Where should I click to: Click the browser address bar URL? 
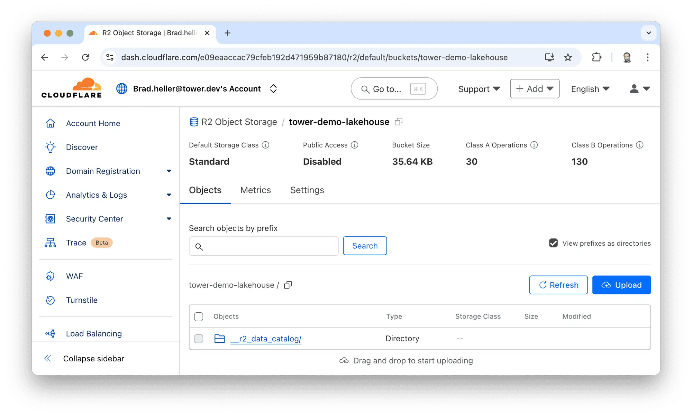314,57
